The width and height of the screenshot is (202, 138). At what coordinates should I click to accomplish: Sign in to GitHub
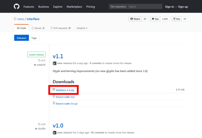point(170,7)
